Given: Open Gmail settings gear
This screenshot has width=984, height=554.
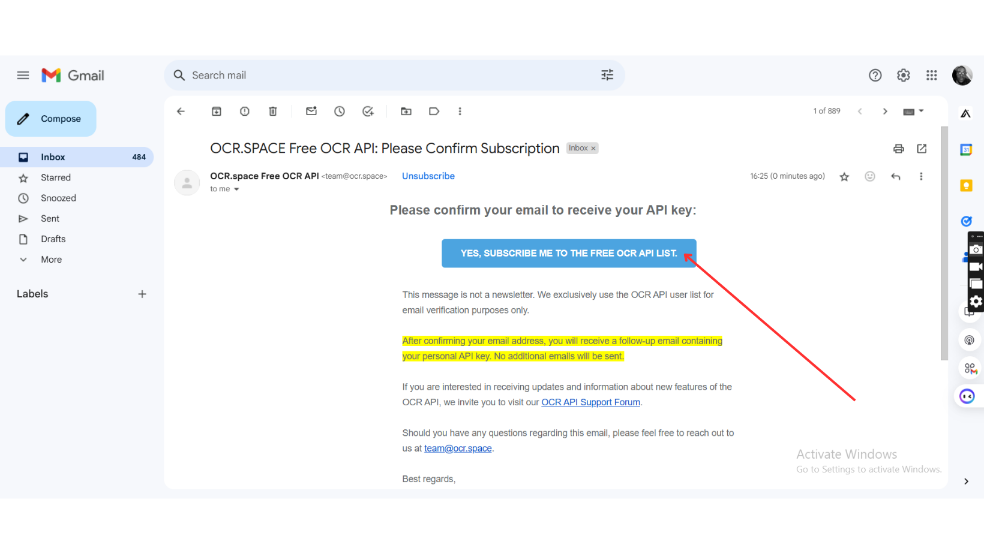Looking at the screenshot, I should click(903, 75).
